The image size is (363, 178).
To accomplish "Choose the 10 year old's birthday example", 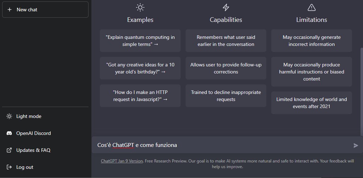I will tap(140, 68).
